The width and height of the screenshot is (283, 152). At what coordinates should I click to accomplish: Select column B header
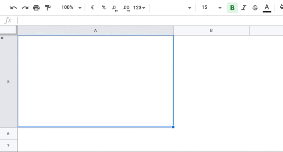[x=211, y=30]
